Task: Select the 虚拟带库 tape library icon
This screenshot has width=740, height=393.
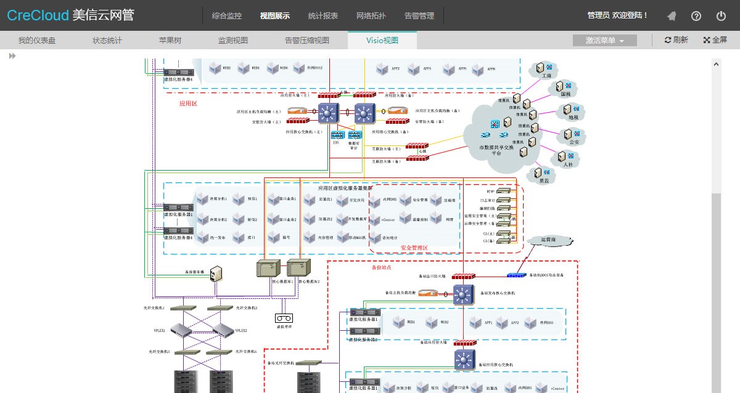Action: pyautogui.click(x=283, y=318)
